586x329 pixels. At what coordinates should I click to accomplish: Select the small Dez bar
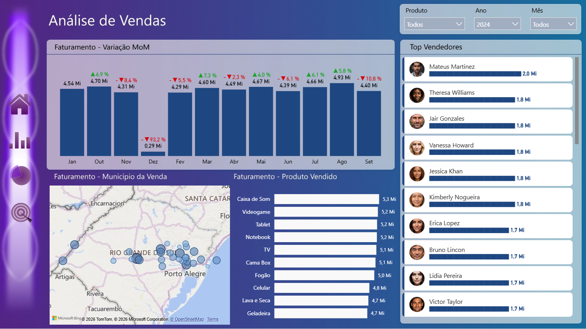153,154
